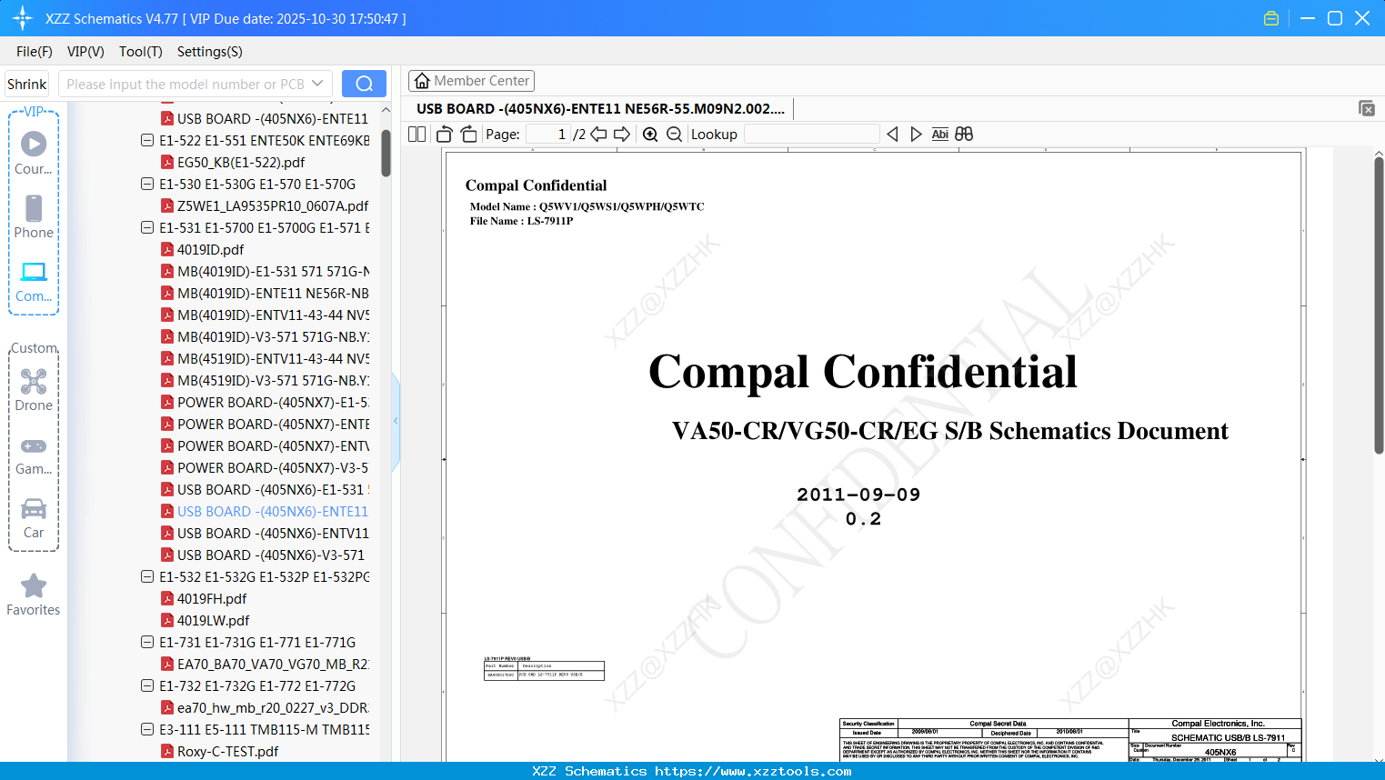Select the Computer category in sidebar
Viewport: 1385px width, 780px height.
(x=34, y=282)
